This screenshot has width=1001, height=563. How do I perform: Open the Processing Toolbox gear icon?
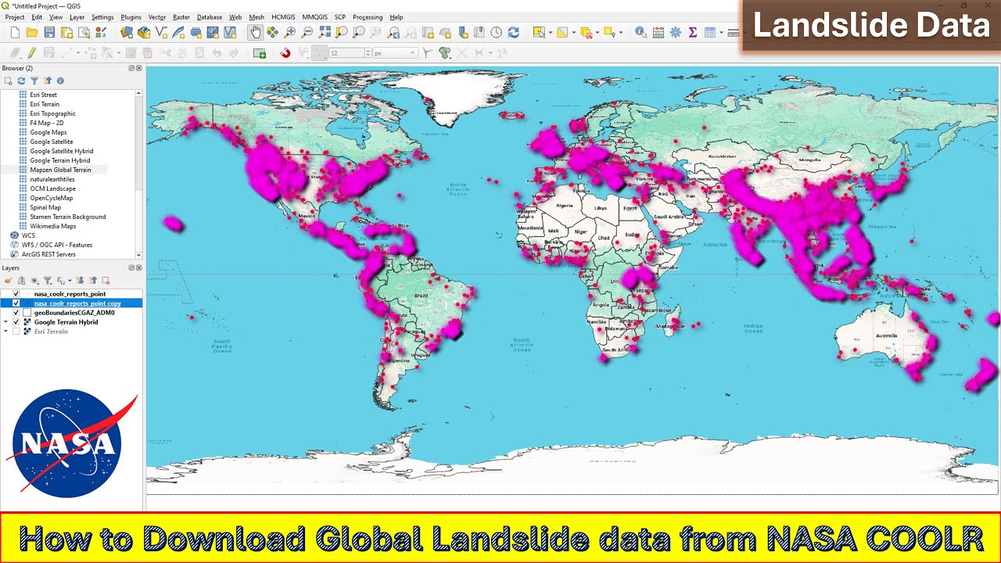(675, 32)
